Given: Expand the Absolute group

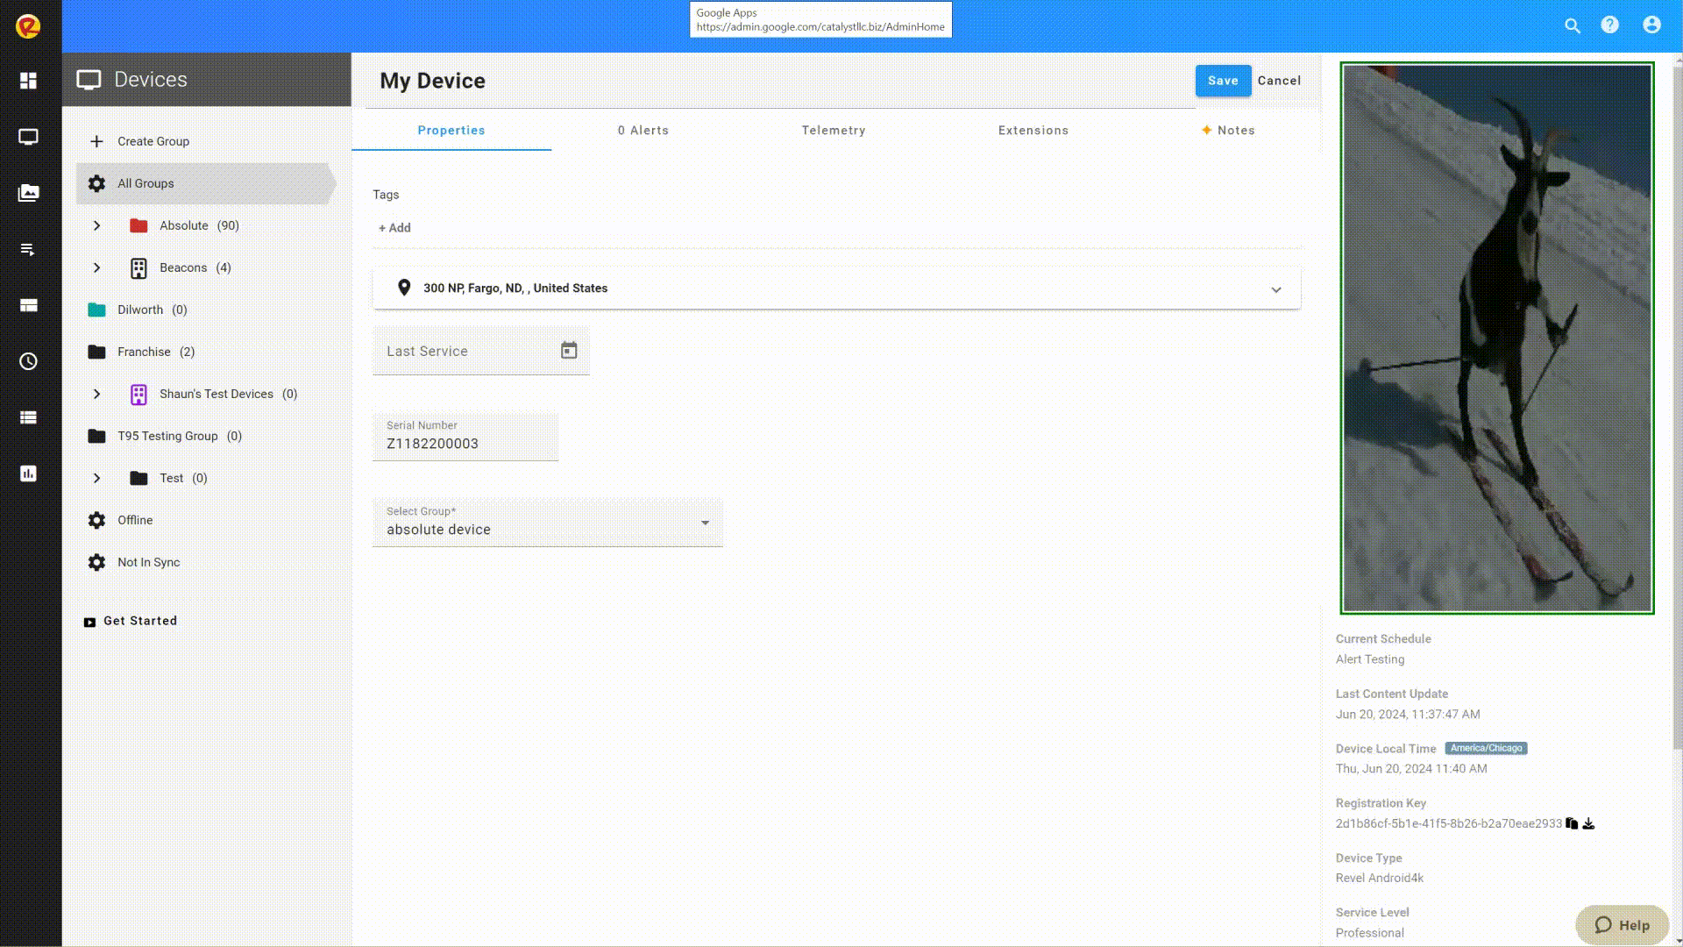Looking at the screenshot, I should 96,225.
